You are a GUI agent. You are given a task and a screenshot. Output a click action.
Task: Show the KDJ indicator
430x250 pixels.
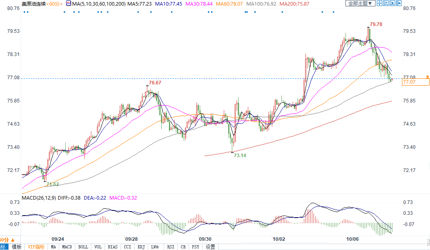(x=141, y=247)
